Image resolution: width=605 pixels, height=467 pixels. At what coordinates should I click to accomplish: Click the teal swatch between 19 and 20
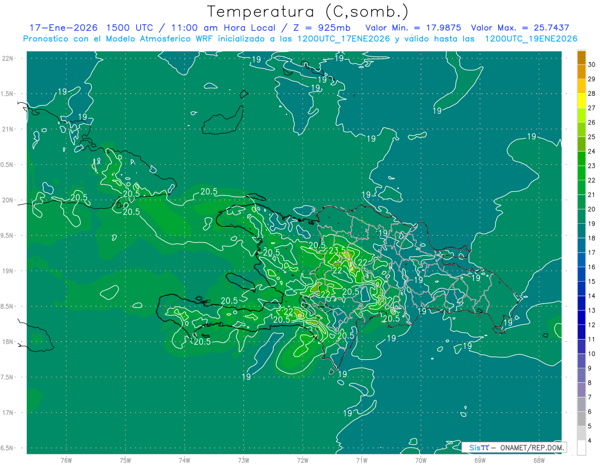(581, 216)
